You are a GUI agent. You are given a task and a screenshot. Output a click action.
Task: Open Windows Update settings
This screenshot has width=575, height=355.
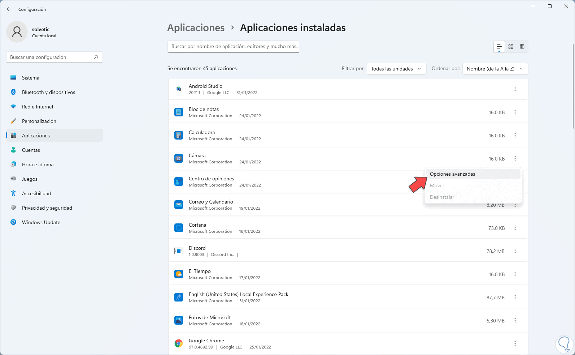(41, 222)
